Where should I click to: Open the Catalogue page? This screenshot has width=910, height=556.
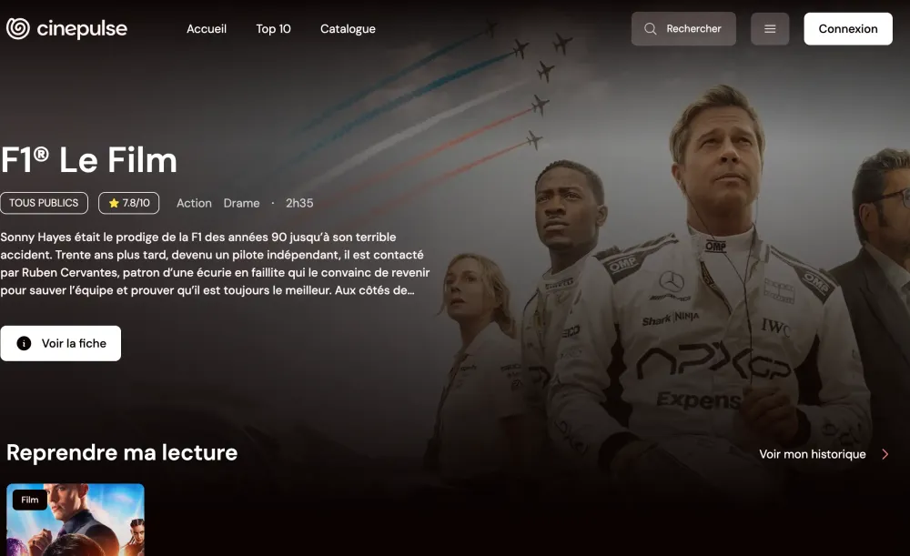348,29
